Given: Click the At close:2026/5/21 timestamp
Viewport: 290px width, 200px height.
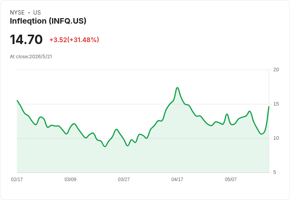Looking at the screenshot, I should click(31, 57).
